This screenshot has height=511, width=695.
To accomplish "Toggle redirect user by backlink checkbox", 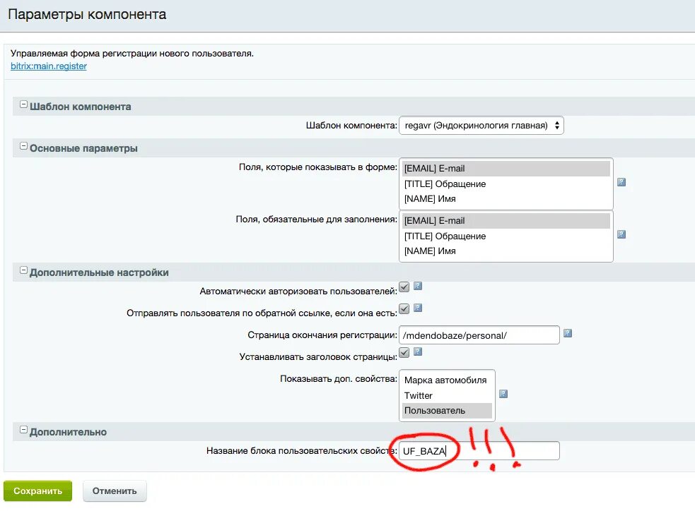I will [404, 309].
